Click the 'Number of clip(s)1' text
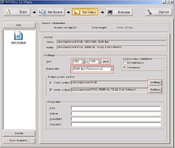Viewport: 175px width, 148px height. 65,27
